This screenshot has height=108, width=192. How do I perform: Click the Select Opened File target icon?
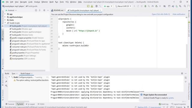pyautogui.click(x=36, y=10)
